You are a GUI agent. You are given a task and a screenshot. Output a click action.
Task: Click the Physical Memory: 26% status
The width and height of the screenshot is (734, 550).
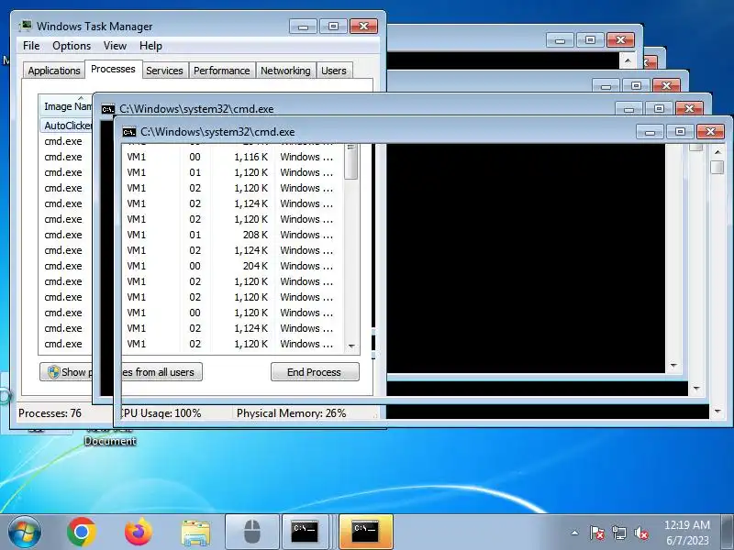pos(291,413)
